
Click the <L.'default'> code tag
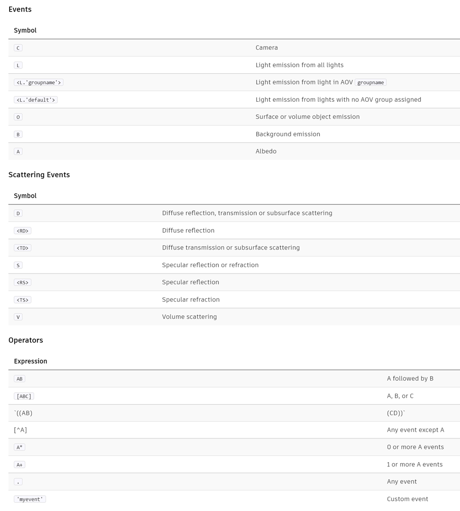point(36,100)
